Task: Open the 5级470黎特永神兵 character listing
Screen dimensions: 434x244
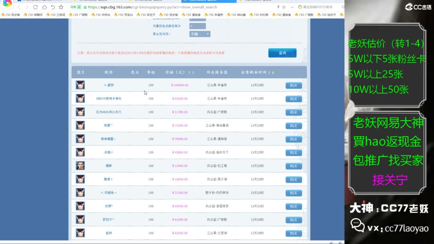Action: point(108,99)
